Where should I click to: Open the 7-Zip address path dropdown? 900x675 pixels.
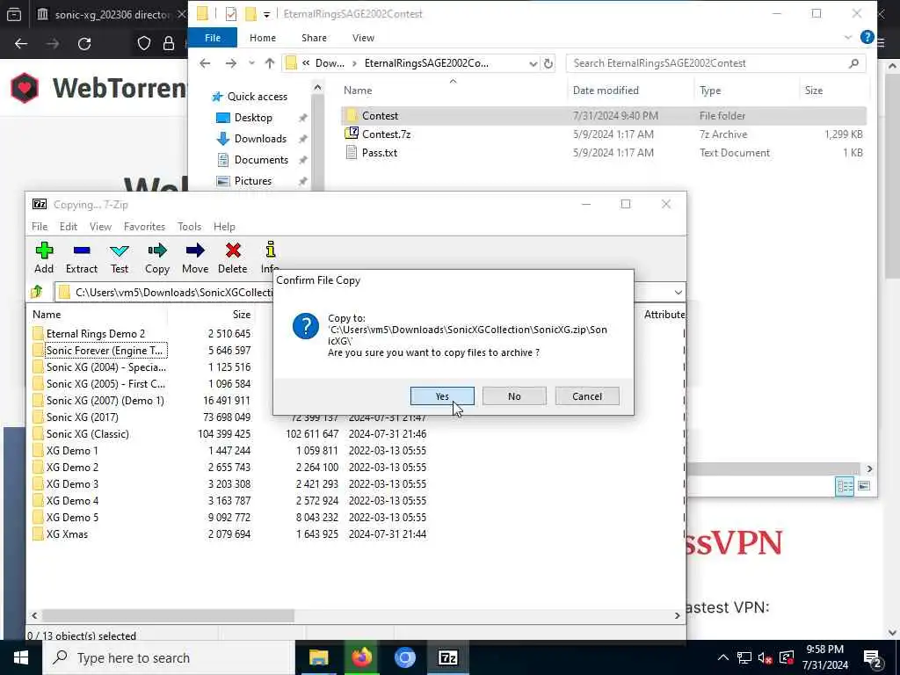click(678, 292)
